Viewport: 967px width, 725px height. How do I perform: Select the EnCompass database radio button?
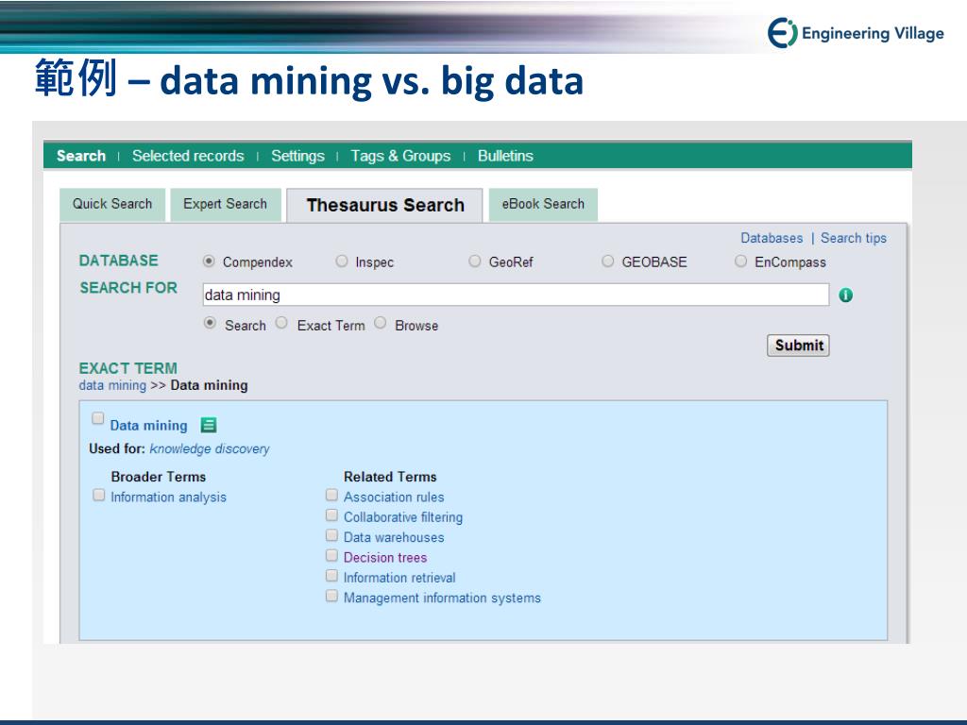(740, 261)
